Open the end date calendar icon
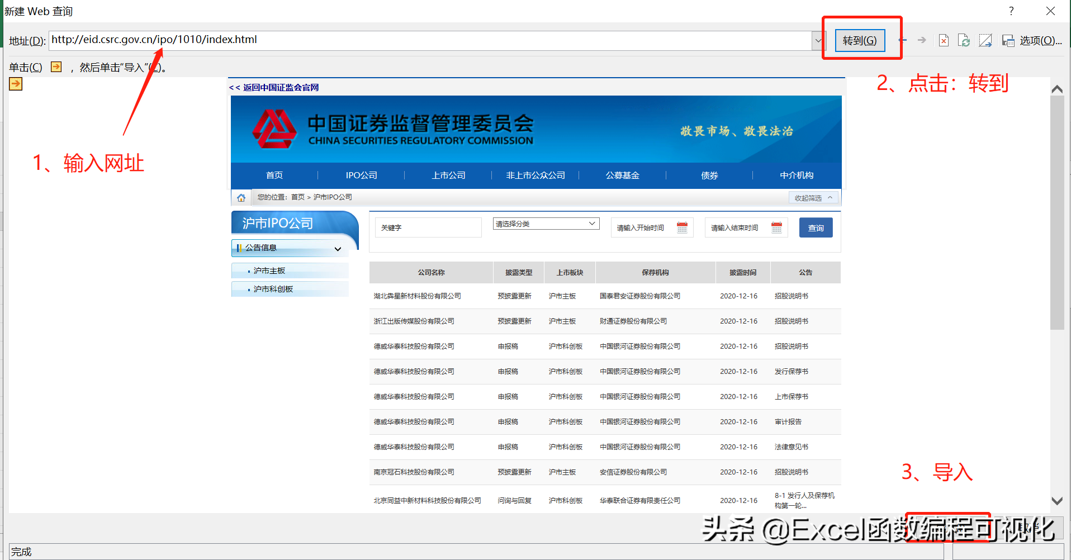 [776, 227]
